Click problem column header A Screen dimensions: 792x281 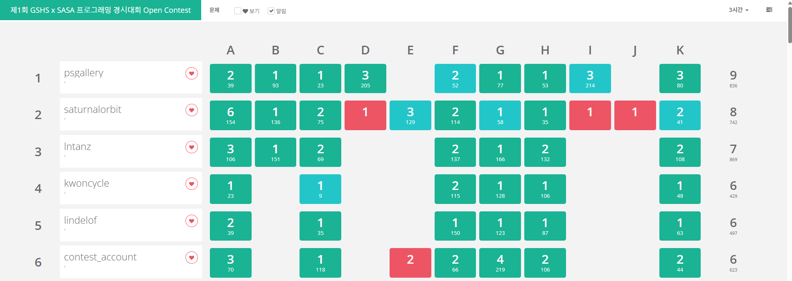pos(231,50)
